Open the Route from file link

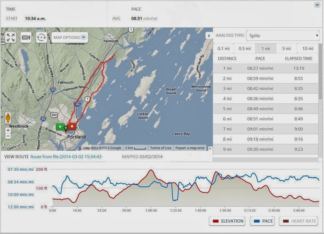pyautogui.click(x=66, y=157)
